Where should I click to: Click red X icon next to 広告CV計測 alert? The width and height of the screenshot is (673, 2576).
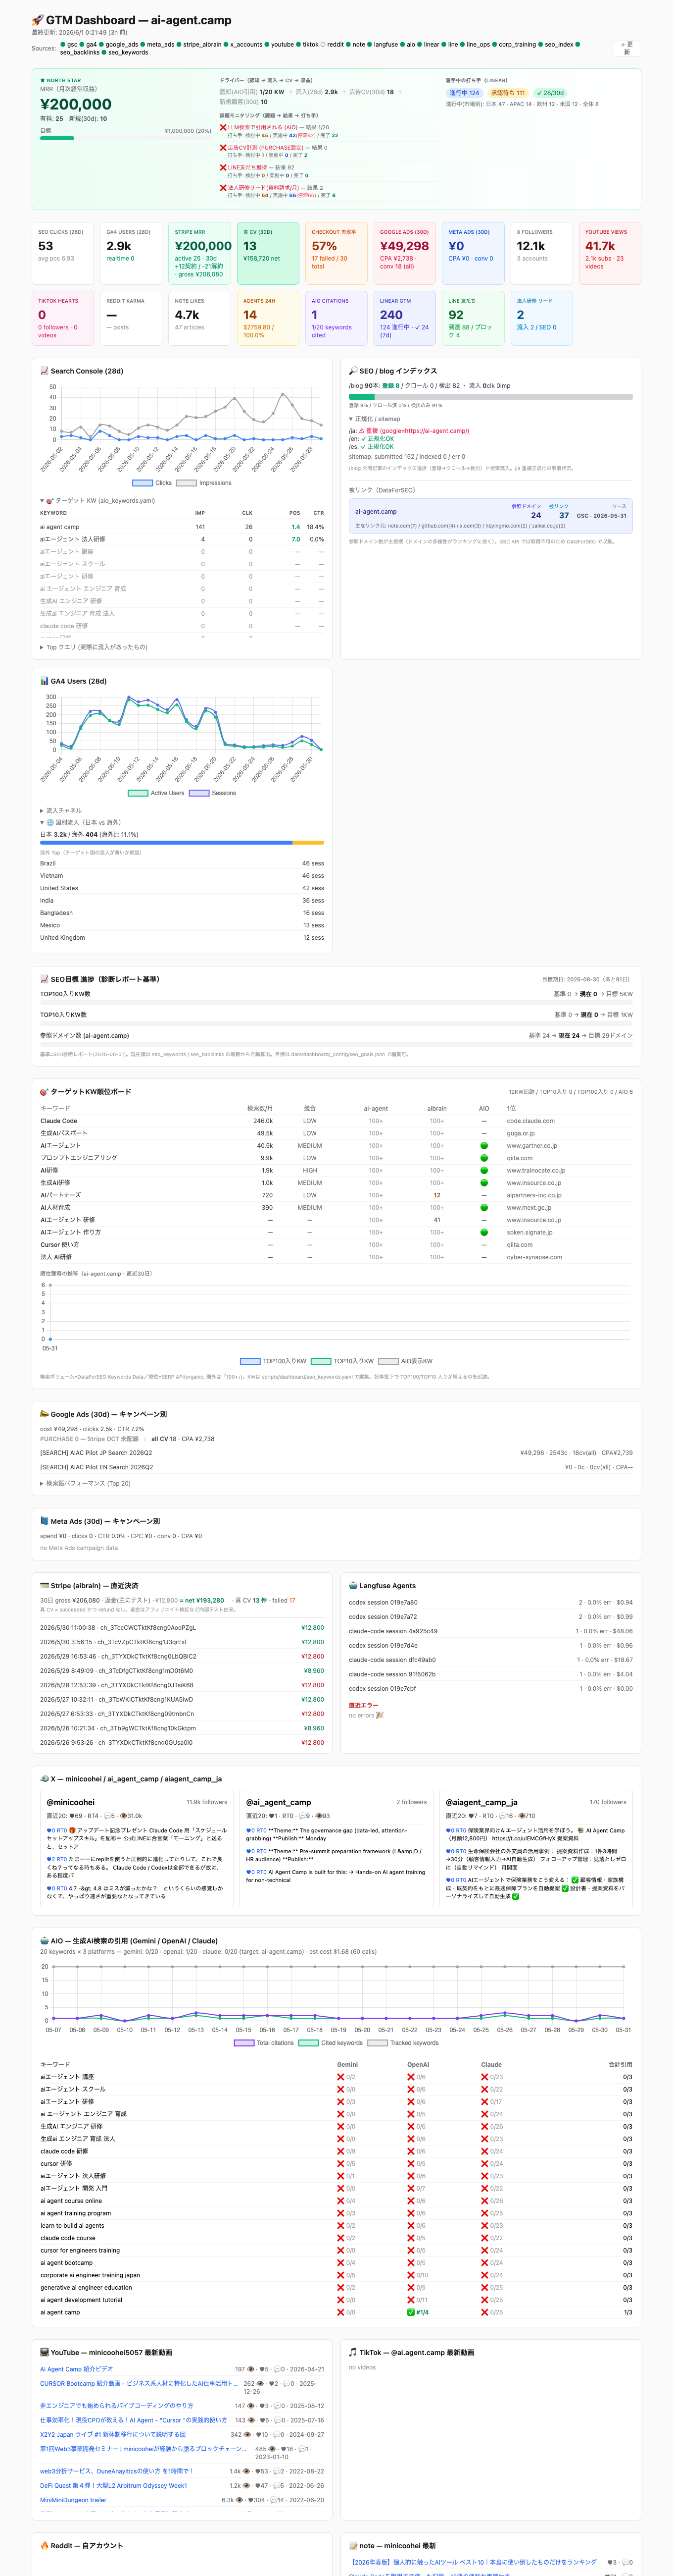pos(223,147)
